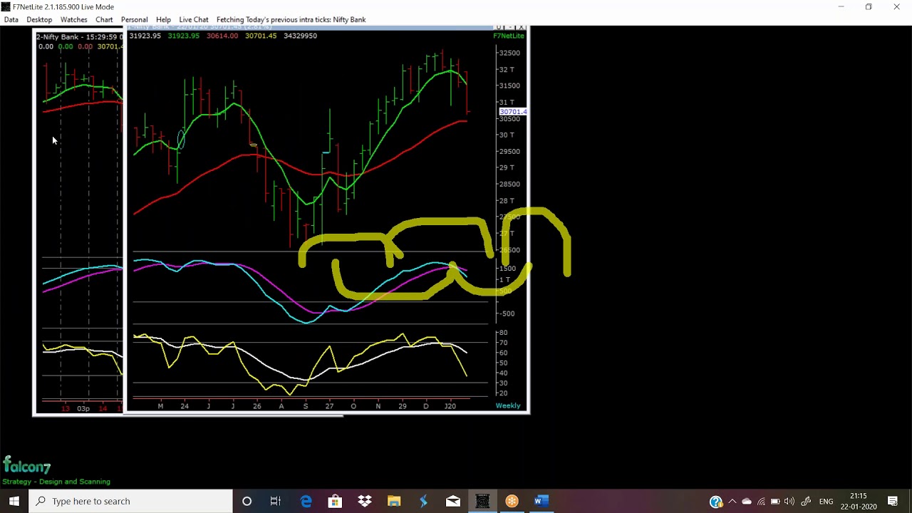Open Microsoft Word from the taskbar
Screen dimensions: 912x513
click(x=541, y=501)
